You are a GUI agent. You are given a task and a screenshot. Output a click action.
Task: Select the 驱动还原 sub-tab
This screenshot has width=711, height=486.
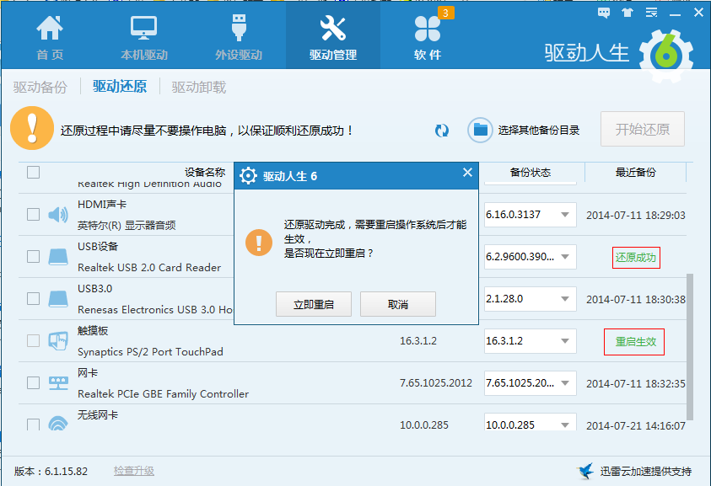pos(120,86)
